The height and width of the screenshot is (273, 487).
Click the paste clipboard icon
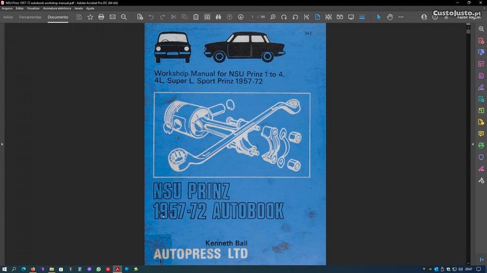(x=195, y=17)
